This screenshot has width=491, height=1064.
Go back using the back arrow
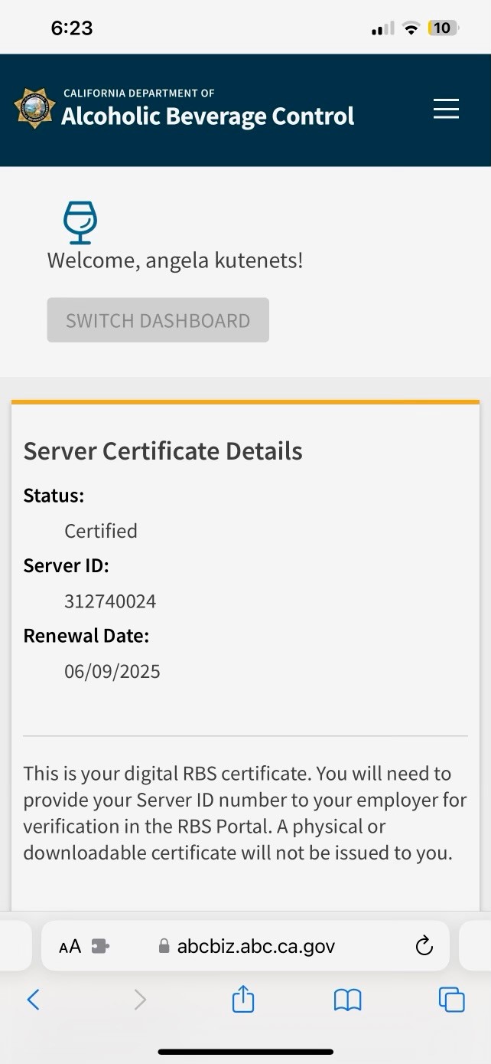click(33, 1000)
